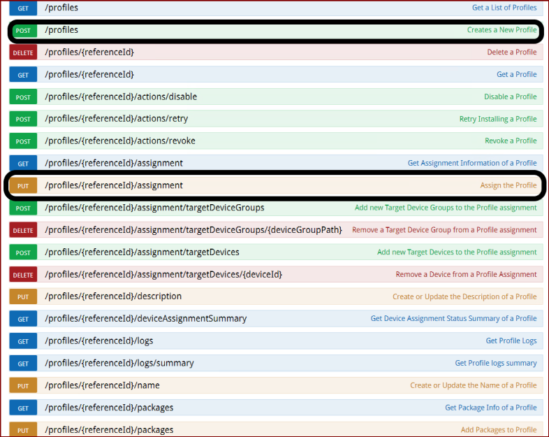Screen dimensions: 549x437
Task: Click the POST badge for creating a new profile
Action: point(23,31)
